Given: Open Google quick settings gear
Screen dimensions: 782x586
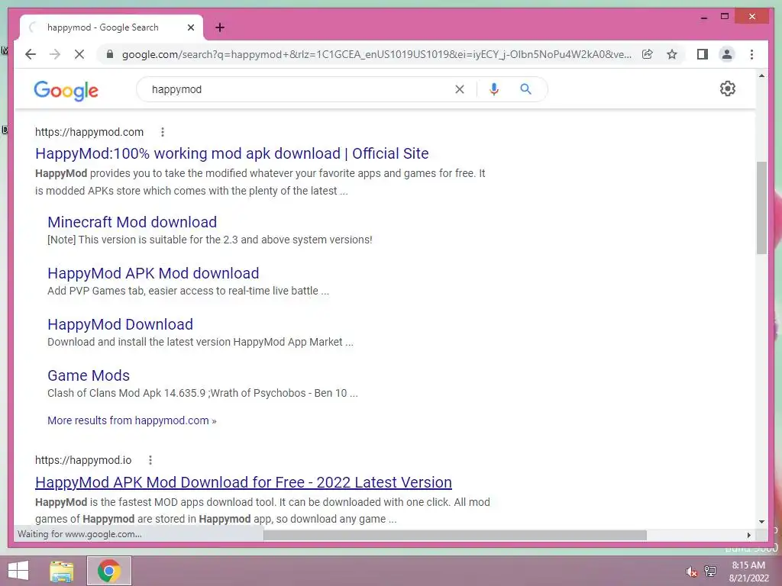Looking at the screenshot, I should point(728,89).
